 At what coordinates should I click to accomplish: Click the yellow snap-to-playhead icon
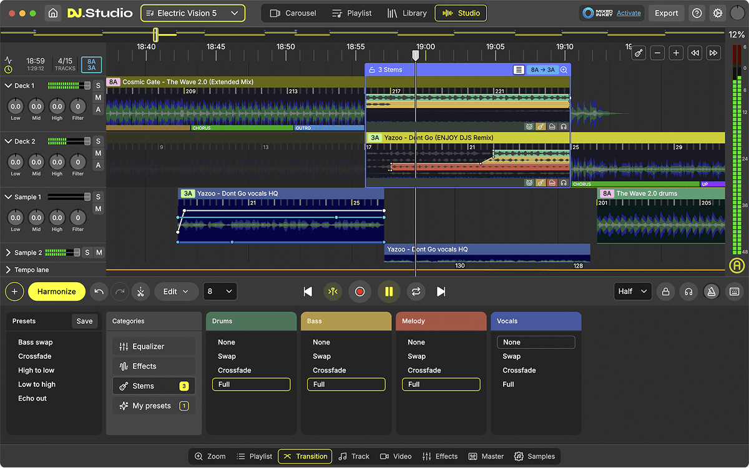coord(333,291)
